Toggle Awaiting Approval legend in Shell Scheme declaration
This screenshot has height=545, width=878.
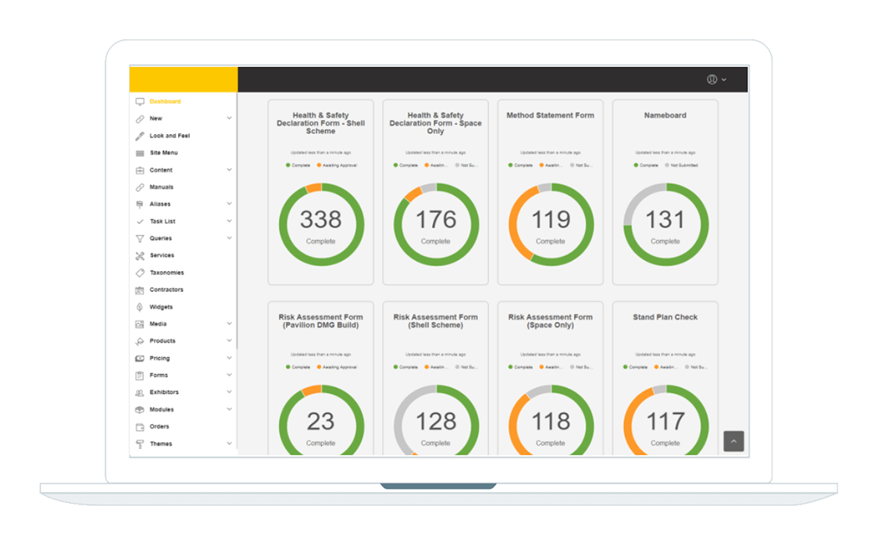point(336,166)
